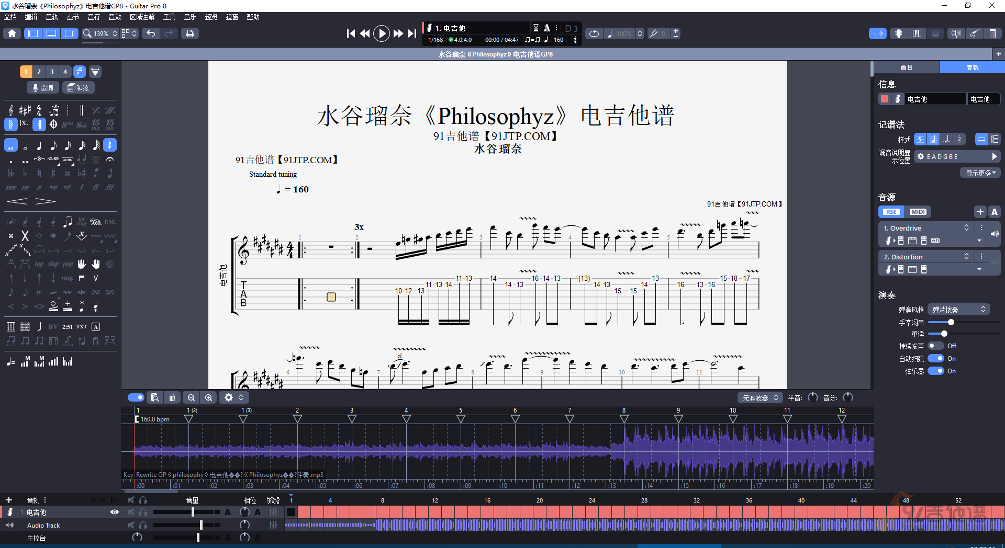This screenshot has height=548, width=1005.
Task: Insert a TXT text annotation
Action: coord(82,327)
